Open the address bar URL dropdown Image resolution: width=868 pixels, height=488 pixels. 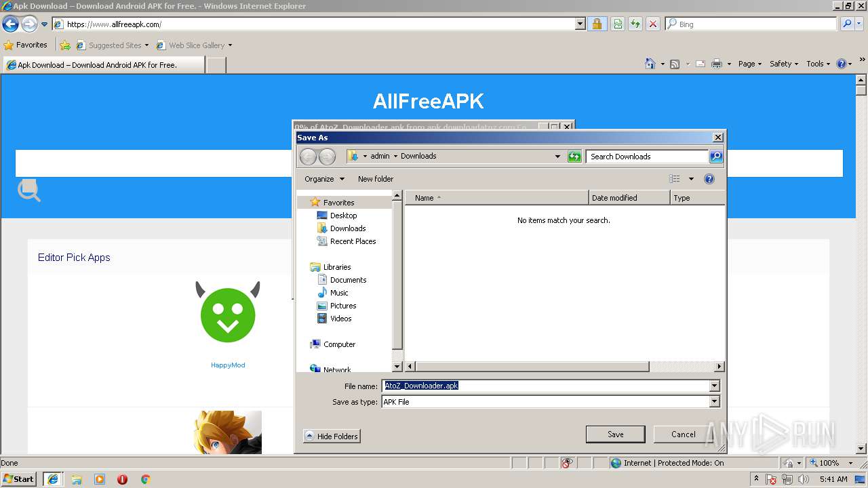point(580,24)
